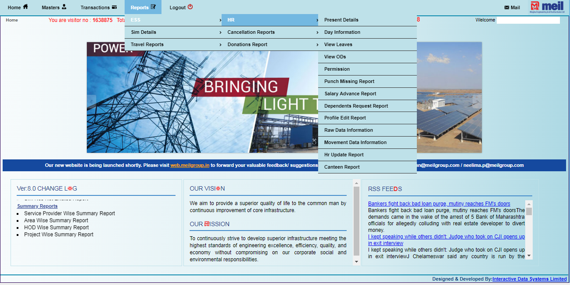Expand the Cancellation Reports submenu chevron

pos(317,32)
